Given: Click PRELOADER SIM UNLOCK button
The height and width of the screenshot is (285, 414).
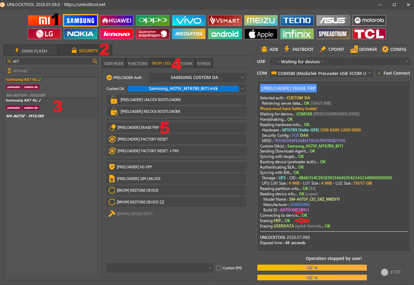Looking at the screenshot, I should (x=176, y=179).
